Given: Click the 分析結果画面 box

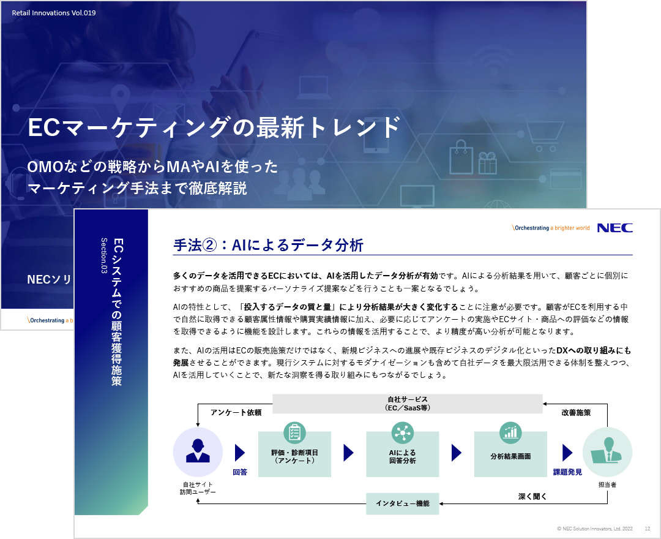Looking at the screenshot, I should (510, 454).
